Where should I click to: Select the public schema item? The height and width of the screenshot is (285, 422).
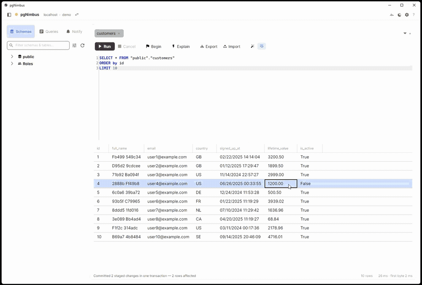pos(26,57)
